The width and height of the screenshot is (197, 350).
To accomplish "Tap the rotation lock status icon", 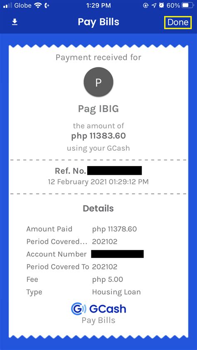I will [146, 5].
